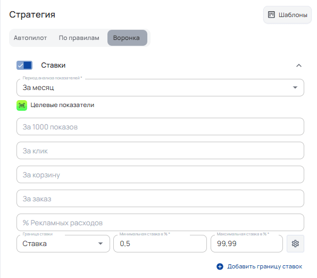Switch to the По правилам tab
The height and width of the screenshot is (278, 317).
click(x=79, y=38)
